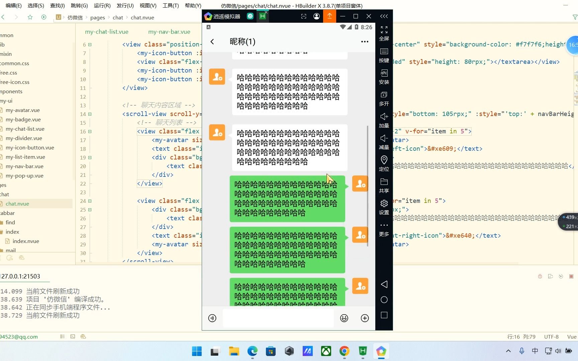The height and width of the screenshot is (361, 578).
Task: Decrease emulator volume (减量)
Action: (x=384, y=142)
